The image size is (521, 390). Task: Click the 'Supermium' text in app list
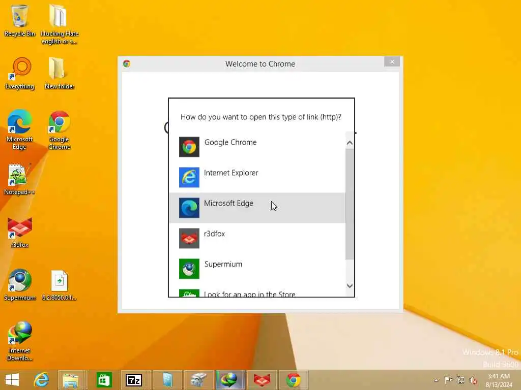click(223, 264)
